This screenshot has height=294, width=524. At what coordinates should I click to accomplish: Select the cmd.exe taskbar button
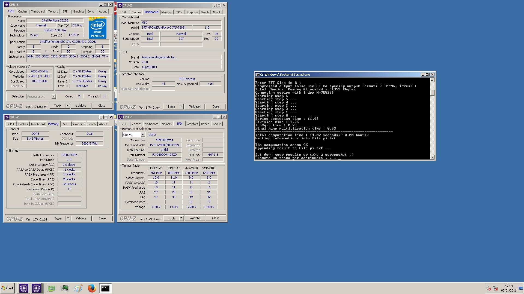105,288
